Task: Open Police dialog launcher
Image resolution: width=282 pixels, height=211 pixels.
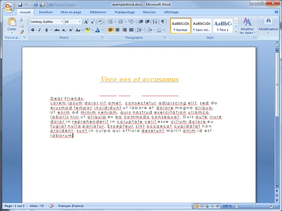Action: (102, 37)
